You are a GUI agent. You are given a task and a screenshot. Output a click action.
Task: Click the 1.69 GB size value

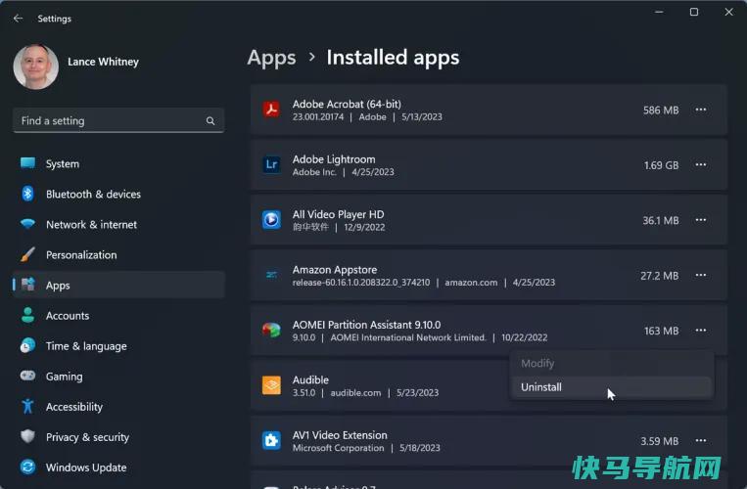(661, 165)
